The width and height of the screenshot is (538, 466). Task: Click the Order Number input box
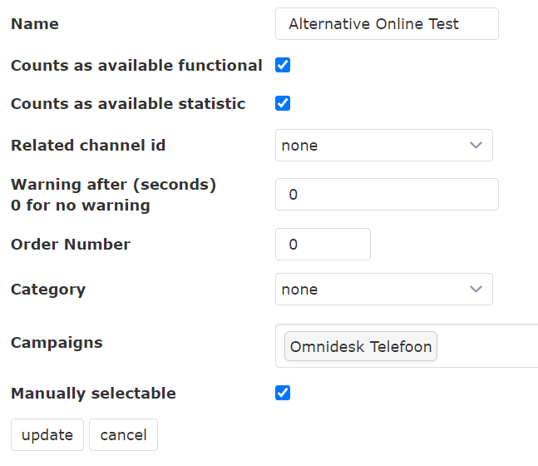click(x=323, y=245)
